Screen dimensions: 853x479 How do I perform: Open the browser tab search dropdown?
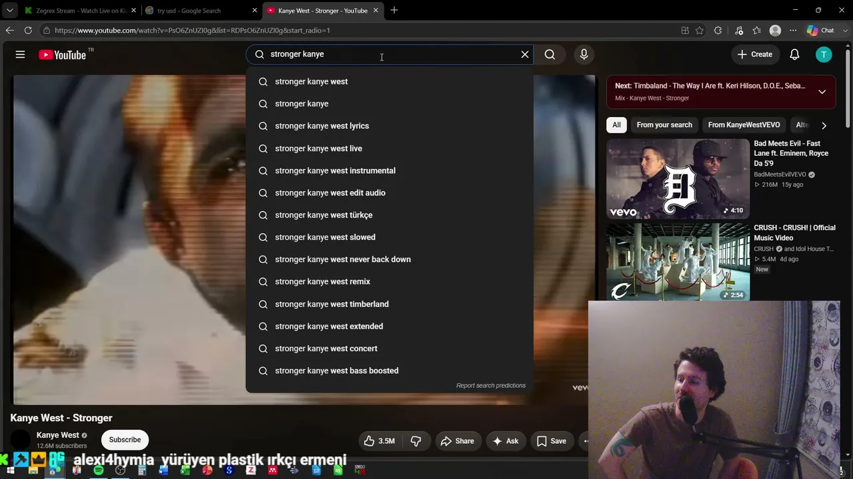(x=9, y=11)
